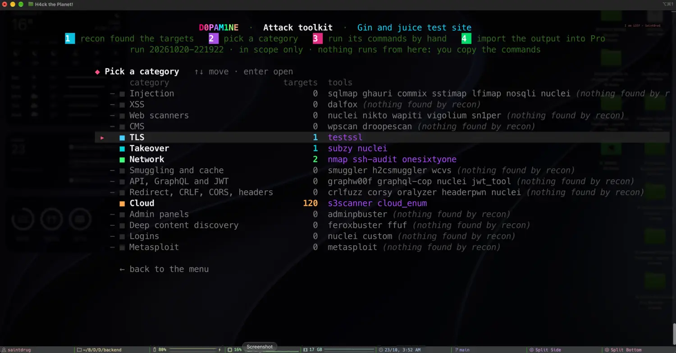The width and height of the screenshot is (676, 353).
Task: Click the user icon beside saintdrug
Action: click(x=5, y=350)
